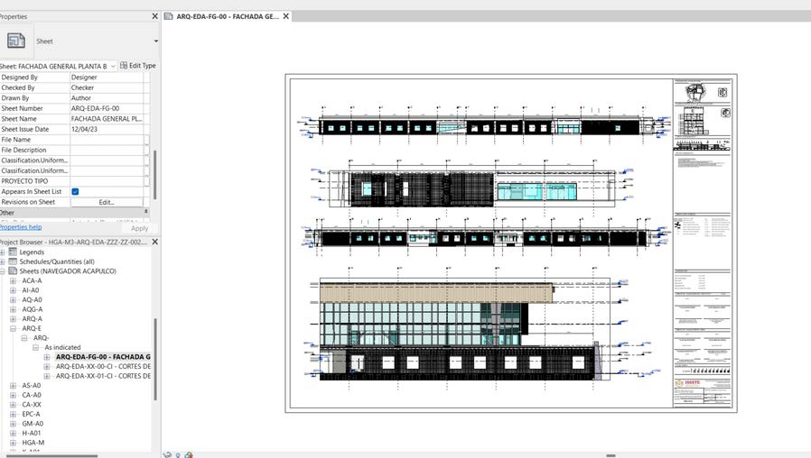
Task: Click the Sheets (NAVEGADOR ACAPULCO) node icon
Action: point(13,271)
